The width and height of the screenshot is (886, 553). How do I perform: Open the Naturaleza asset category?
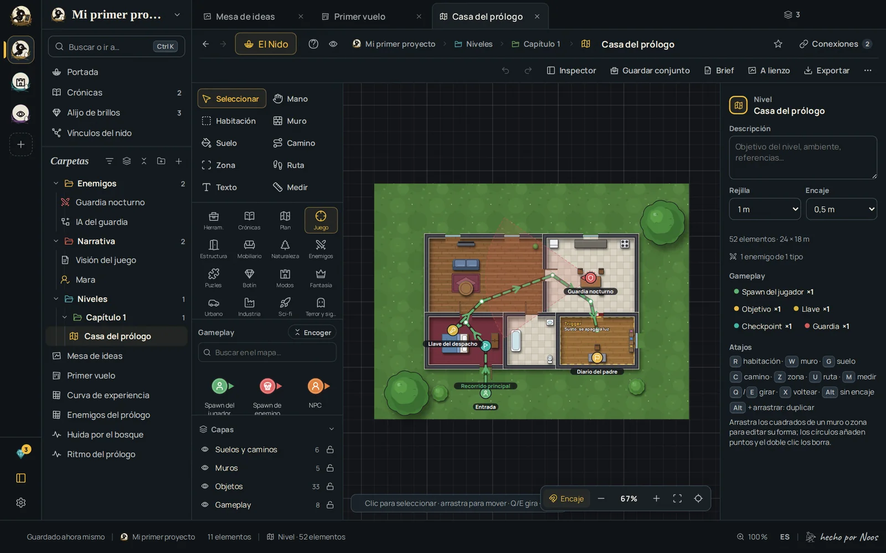tap(285, 249)
